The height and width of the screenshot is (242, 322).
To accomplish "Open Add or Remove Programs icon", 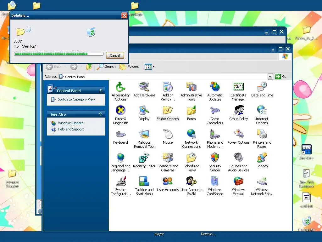I will 168,91.
